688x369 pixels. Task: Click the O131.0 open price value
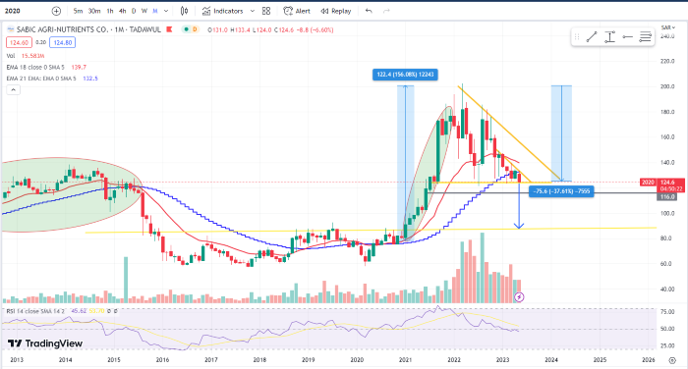point(217,30)
